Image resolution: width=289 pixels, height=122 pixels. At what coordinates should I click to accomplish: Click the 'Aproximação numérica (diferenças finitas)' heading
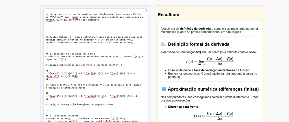click(213, 89)
